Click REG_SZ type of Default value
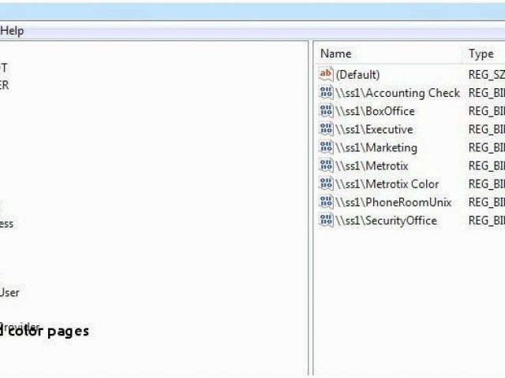The image size is (505, 378). coord(486,75)
